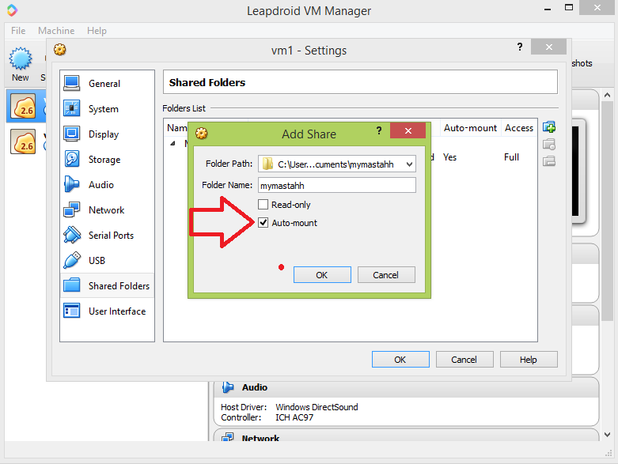618x464 pixels.
Task: Click the User Interface window icon
Action: tap(72, 311)
